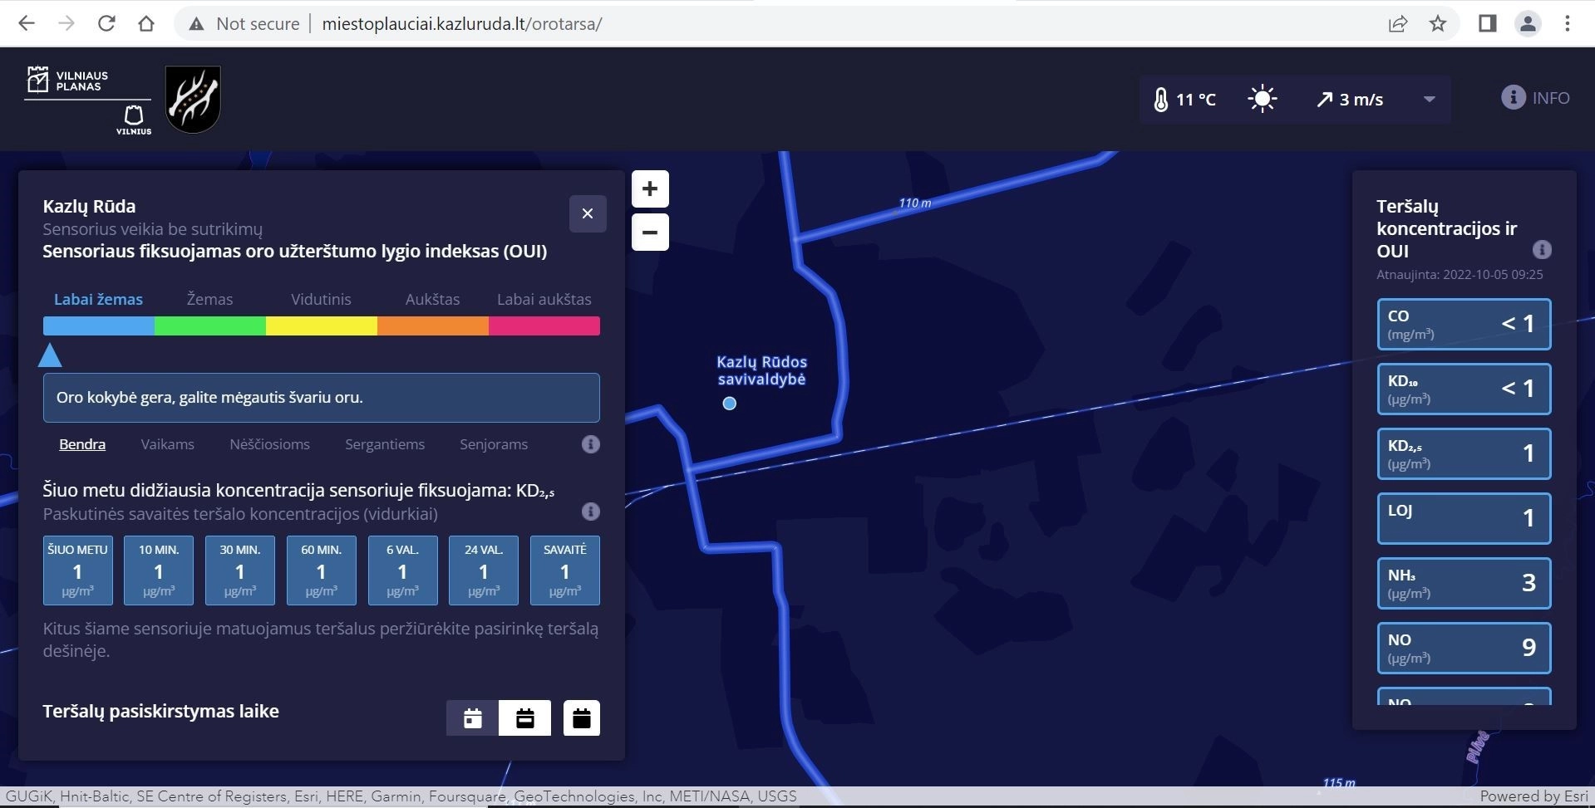The image size is (1595, 808).
Task: Select the 60 MIN. concentration tile
Action: [x=322, y=570]
